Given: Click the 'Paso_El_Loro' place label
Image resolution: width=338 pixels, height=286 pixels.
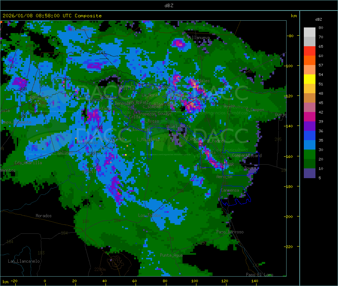Looking at the screenshot, I should [260, 275].
